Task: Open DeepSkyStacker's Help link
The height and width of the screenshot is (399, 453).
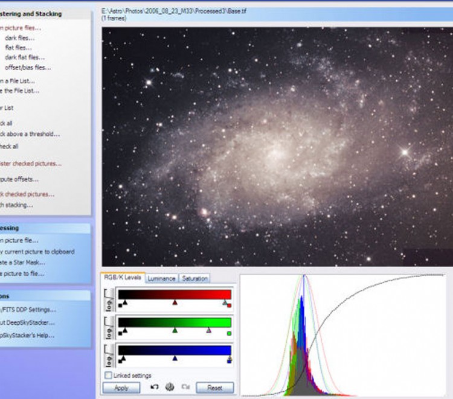Action: pos(27,336)
